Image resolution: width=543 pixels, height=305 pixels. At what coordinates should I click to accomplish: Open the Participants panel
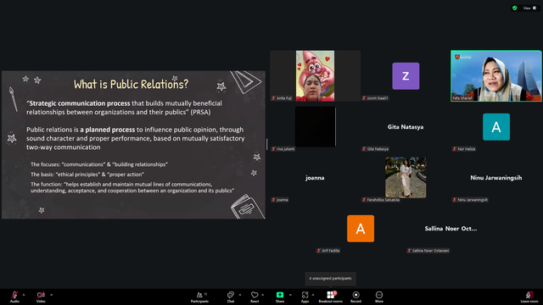[200, 297]
